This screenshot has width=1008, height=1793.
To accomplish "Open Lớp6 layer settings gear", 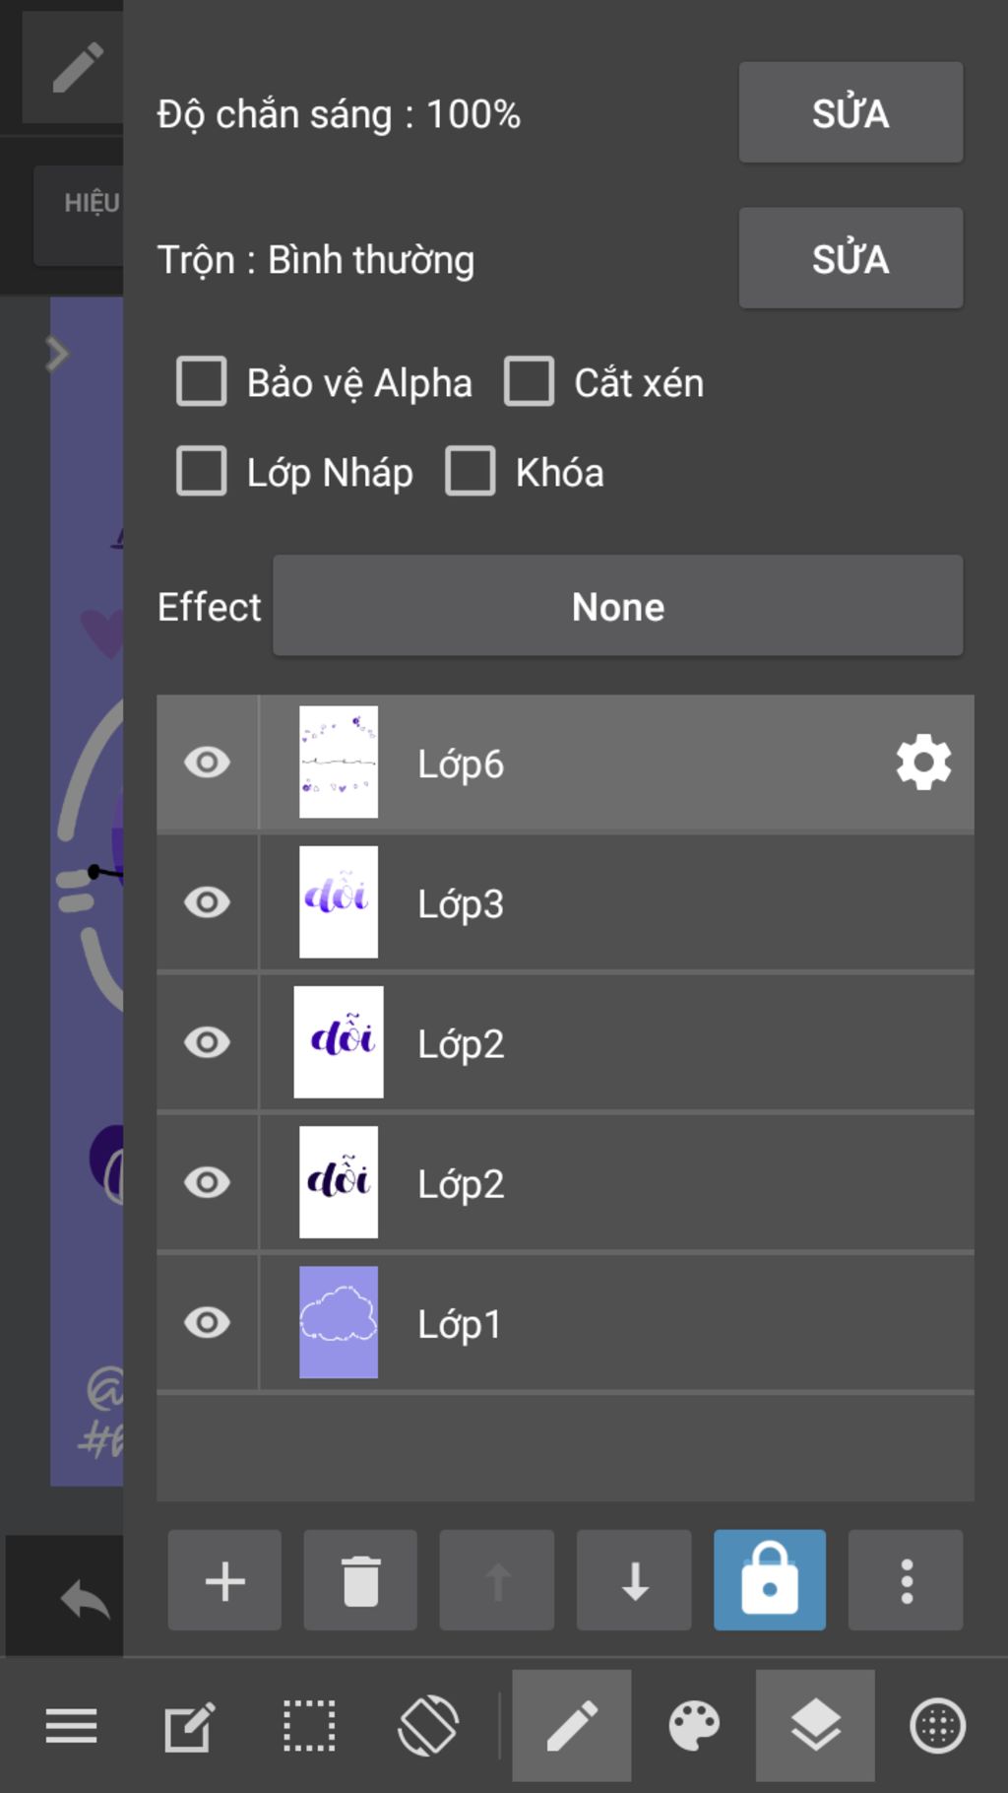I will click(x=923, y=763).
